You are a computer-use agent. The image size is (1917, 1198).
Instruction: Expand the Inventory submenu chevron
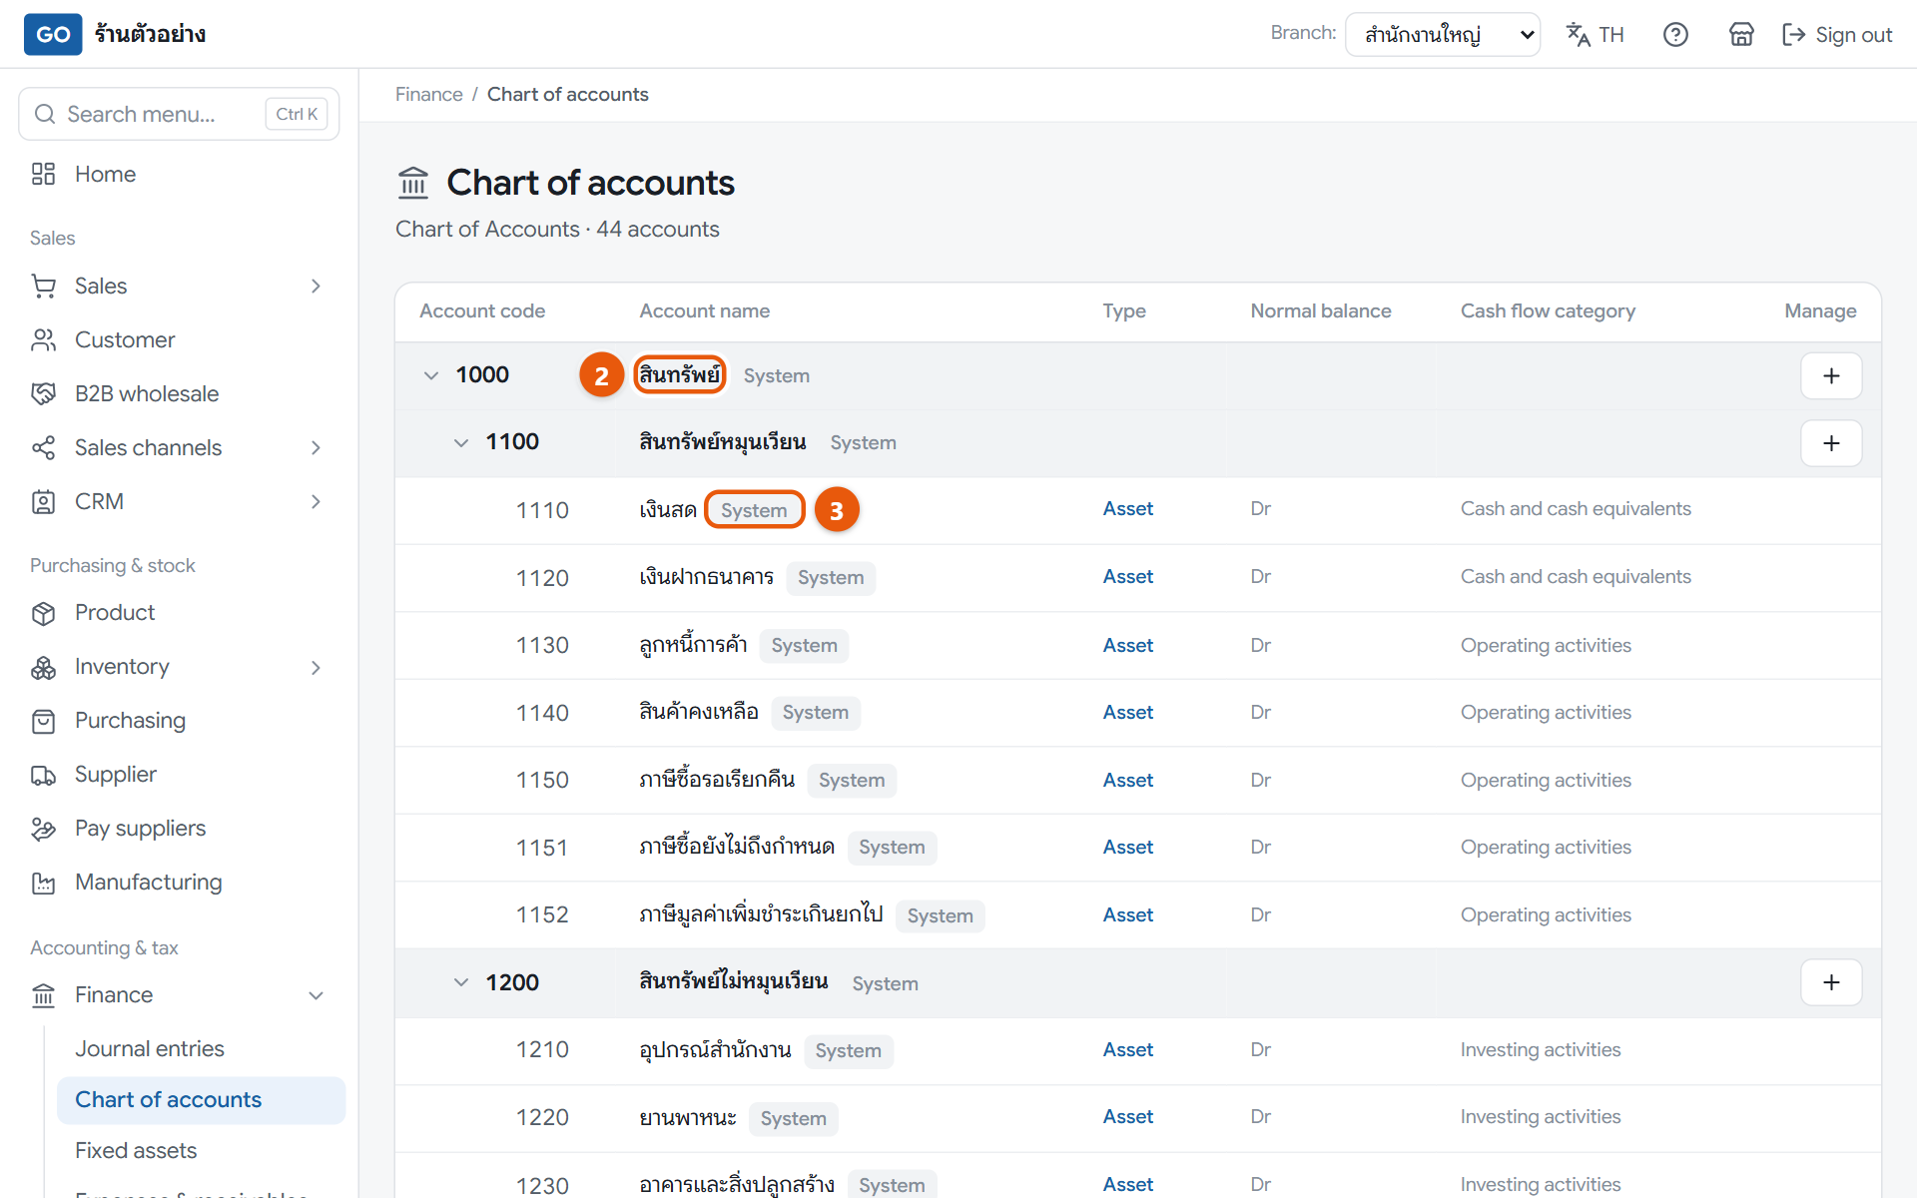click(x=316, y=667)
